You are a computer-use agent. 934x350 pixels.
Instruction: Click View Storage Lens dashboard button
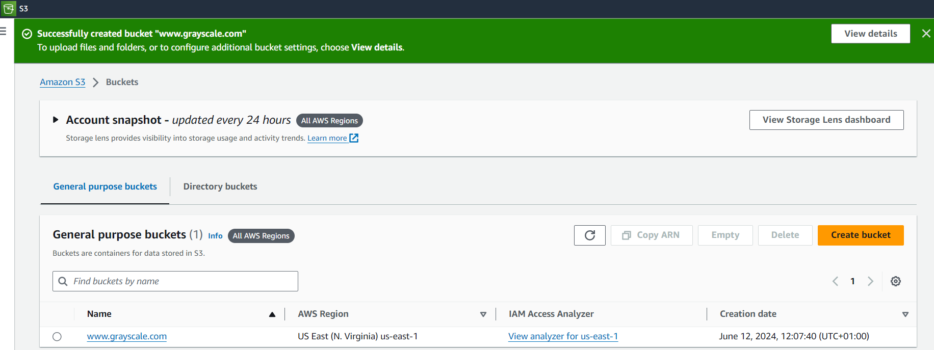(x=826, y=120)
